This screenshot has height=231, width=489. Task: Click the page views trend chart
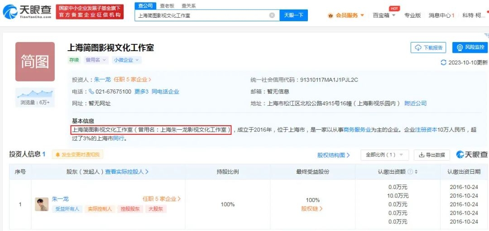35,93
